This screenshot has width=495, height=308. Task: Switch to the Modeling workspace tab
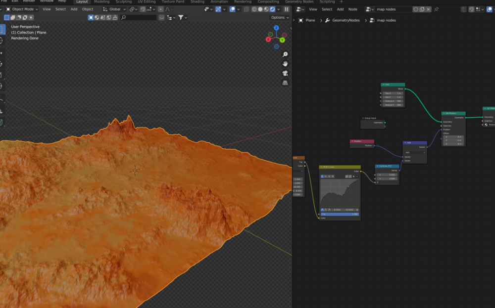[x=101, y=1]
